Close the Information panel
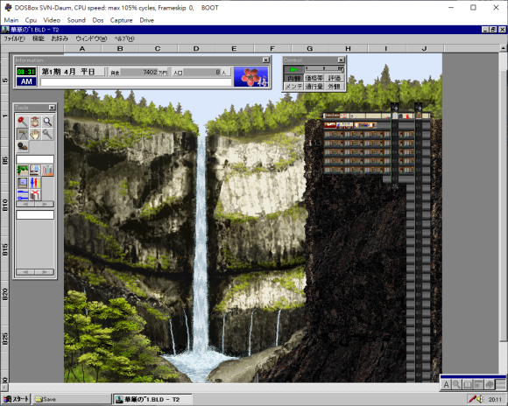 (265, 59)
